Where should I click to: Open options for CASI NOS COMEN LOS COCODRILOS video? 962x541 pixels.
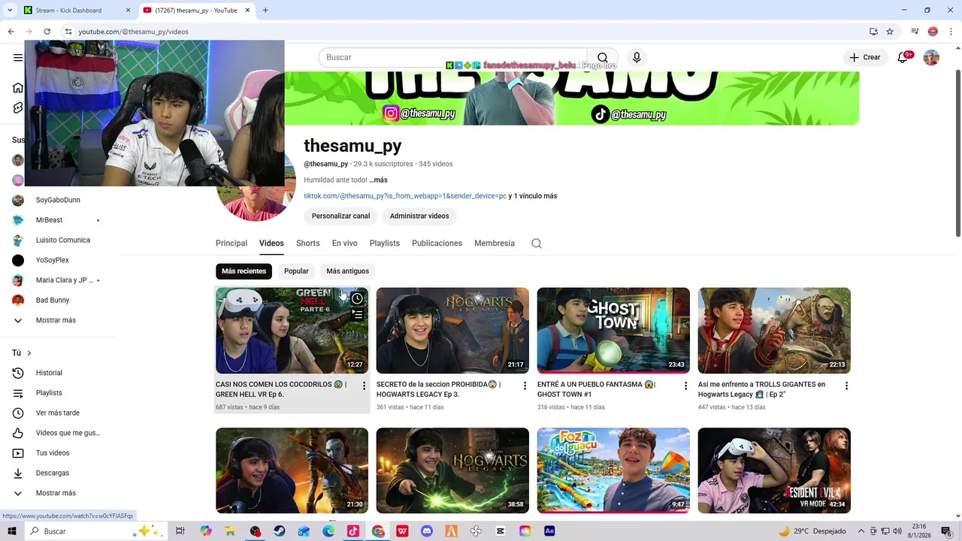(364, 385)
